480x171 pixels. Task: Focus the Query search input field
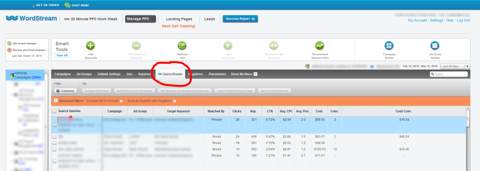click(449, 74)
